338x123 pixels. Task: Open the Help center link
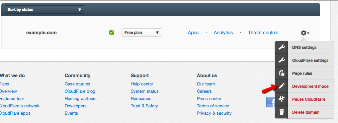click(x=142, y=84)
